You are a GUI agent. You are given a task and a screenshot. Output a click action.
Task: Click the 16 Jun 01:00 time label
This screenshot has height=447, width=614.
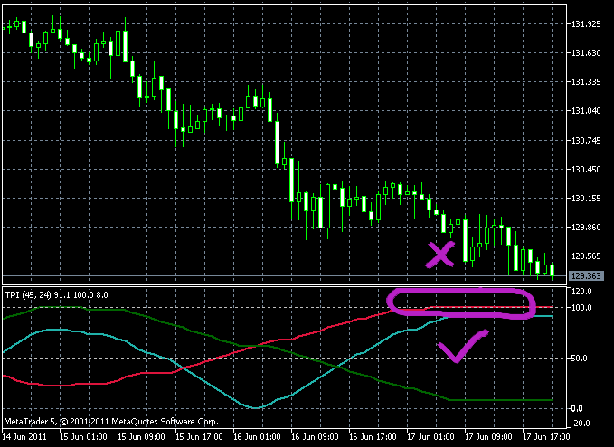(x=257, y=436)
